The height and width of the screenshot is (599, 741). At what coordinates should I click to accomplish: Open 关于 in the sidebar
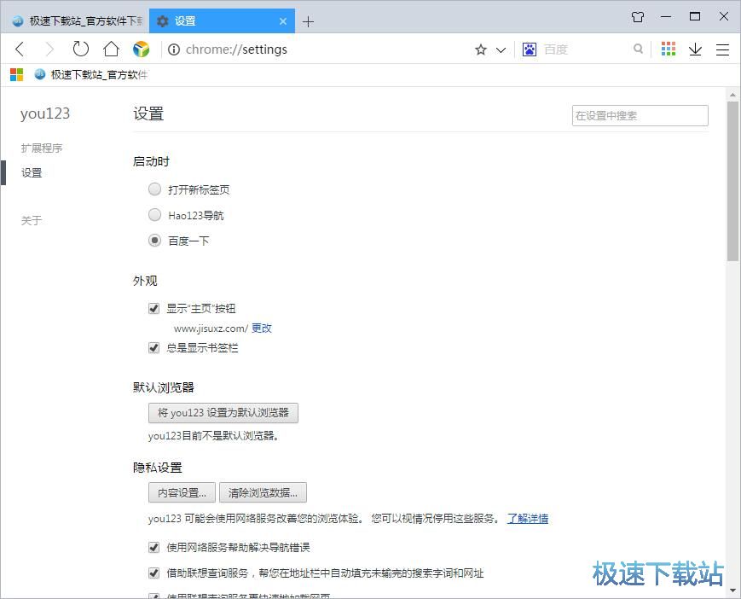click(32, 220)
